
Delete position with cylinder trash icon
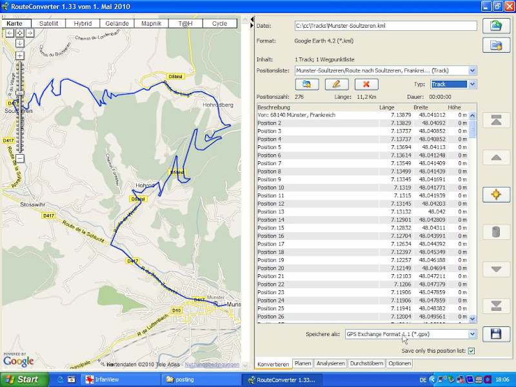[x=496, y=232]
